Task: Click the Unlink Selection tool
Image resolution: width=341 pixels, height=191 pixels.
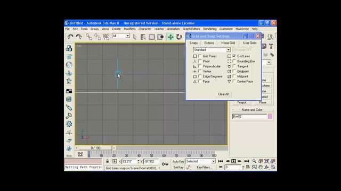Action: (x=98, y=37)
